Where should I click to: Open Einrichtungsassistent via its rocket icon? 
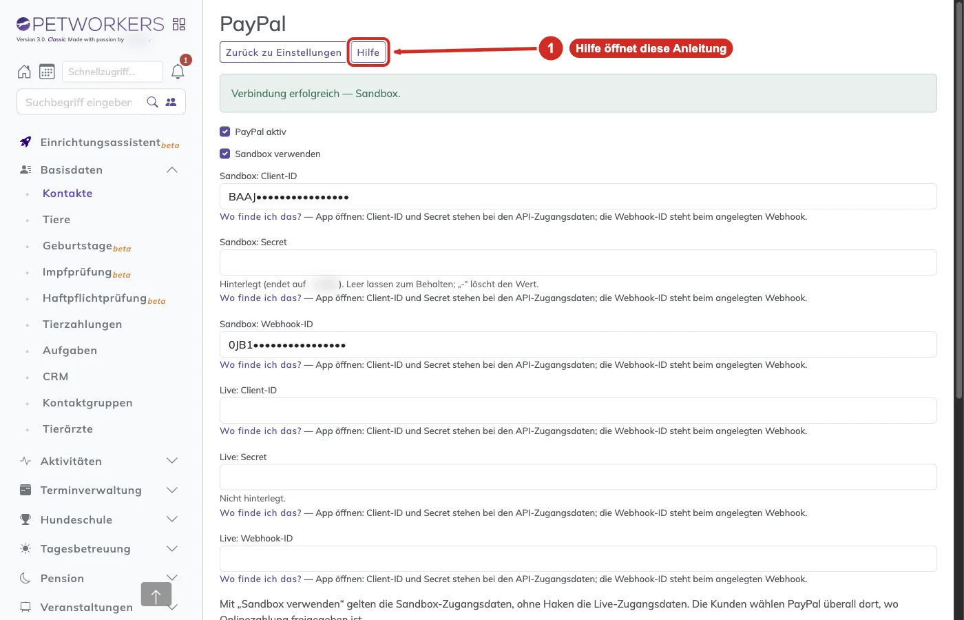pyautogui.click(x=25, y=142)
